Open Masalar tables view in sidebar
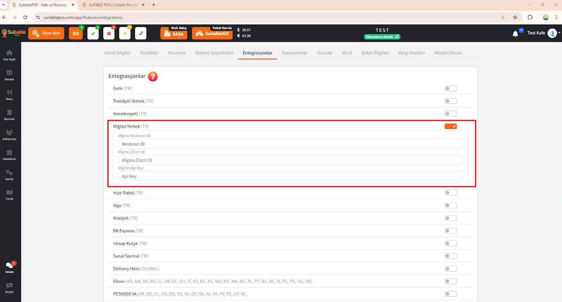This screenshot has height=302, width=562. pyautogui.click(x=9, y=75)
